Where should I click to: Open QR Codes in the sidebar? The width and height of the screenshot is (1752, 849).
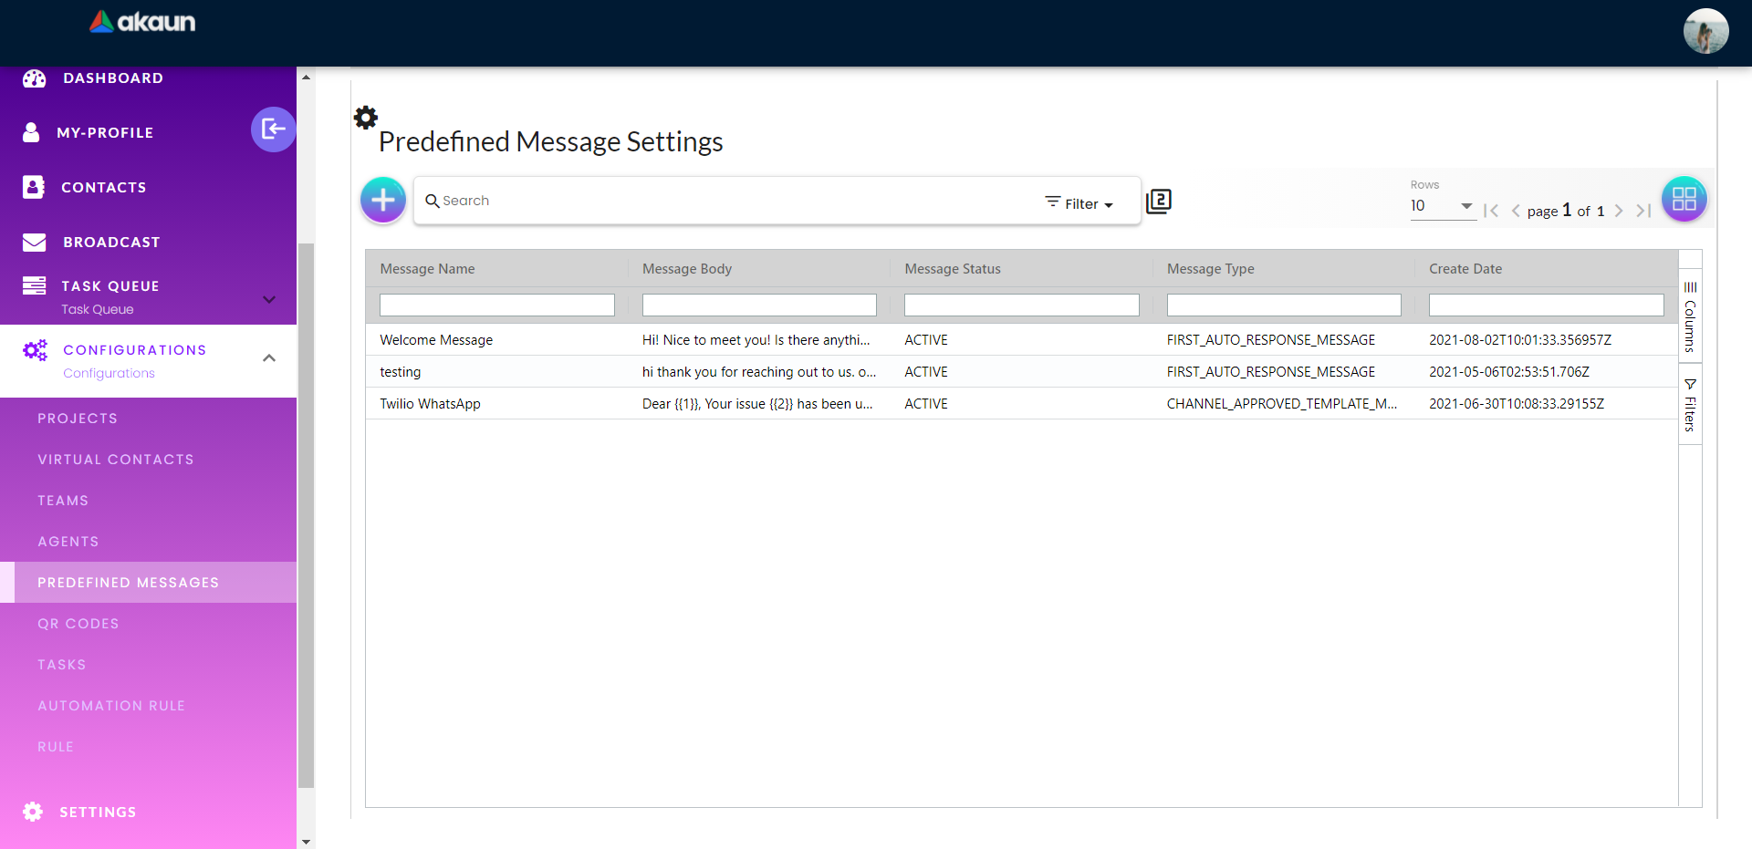click(x=78, y=624)
